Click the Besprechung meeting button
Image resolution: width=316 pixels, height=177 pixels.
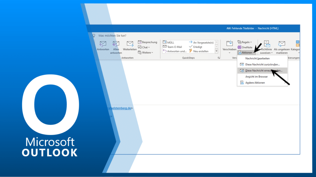tap(148, 42)
